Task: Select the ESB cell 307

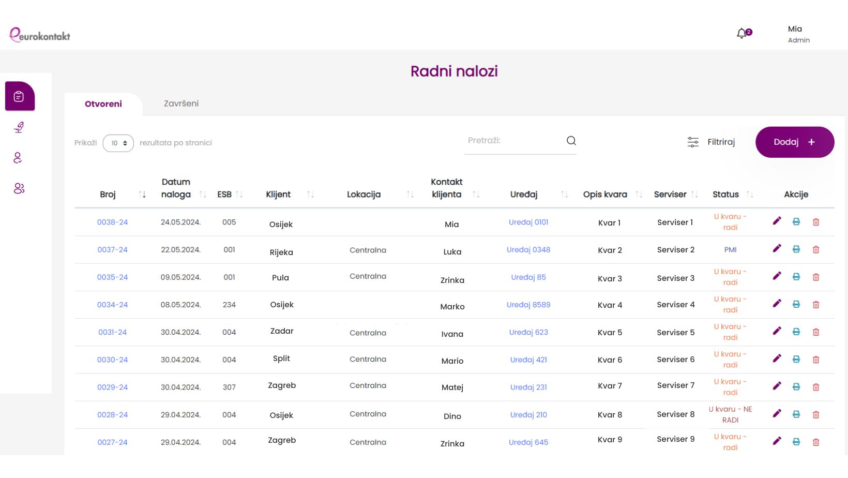Action: click(x=229, y=387)
